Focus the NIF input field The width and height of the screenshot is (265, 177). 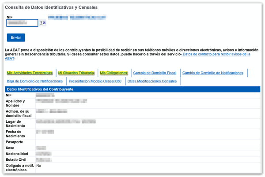pyautogui.click(x=23, y=23)
